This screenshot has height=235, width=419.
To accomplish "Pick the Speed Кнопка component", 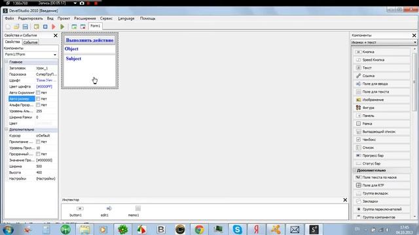I will (x=382, y=59).
